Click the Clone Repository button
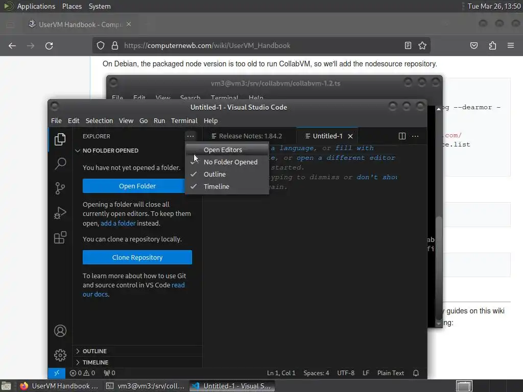The image size is (523, 392). pyautogui.click(x=137, y=257)
